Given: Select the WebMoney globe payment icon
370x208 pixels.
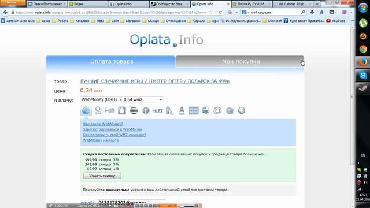Looking at the screenshot, I should [x=86, y=110].
